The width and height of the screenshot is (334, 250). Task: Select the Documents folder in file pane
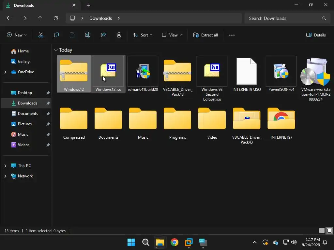click(108, 123)
